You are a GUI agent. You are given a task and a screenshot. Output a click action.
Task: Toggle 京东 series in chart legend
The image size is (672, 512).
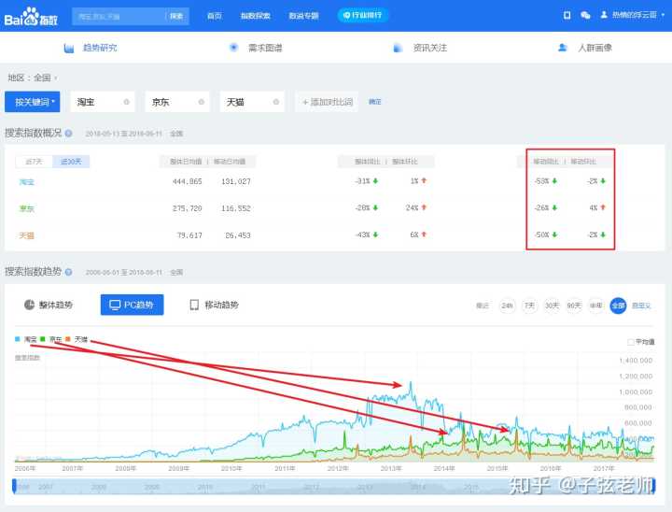click(x=52, y=339)
